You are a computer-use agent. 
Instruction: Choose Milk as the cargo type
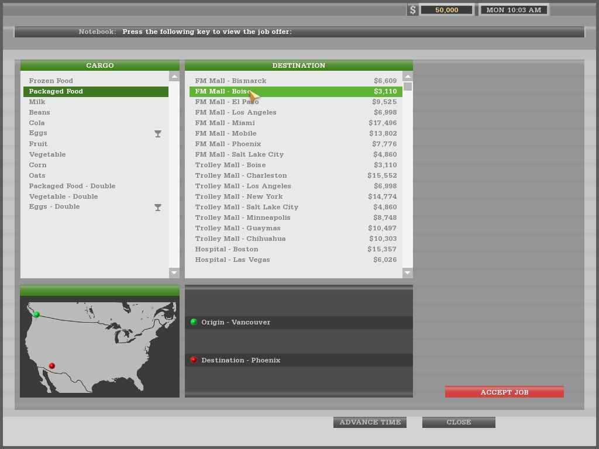(37, 102)
